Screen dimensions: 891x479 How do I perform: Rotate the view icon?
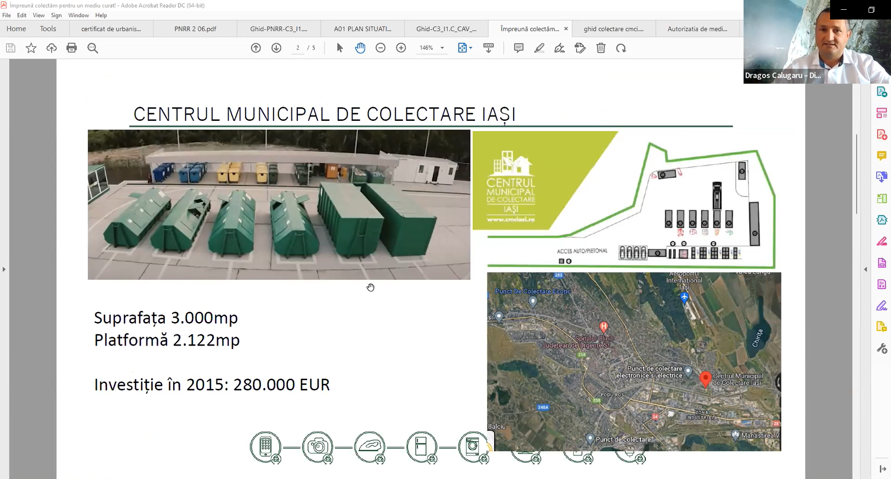click(621, 48)
